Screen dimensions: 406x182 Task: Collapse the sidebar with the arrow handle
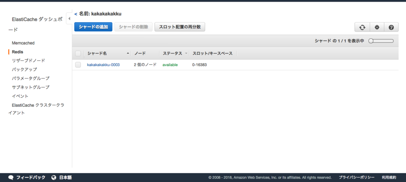69,18
